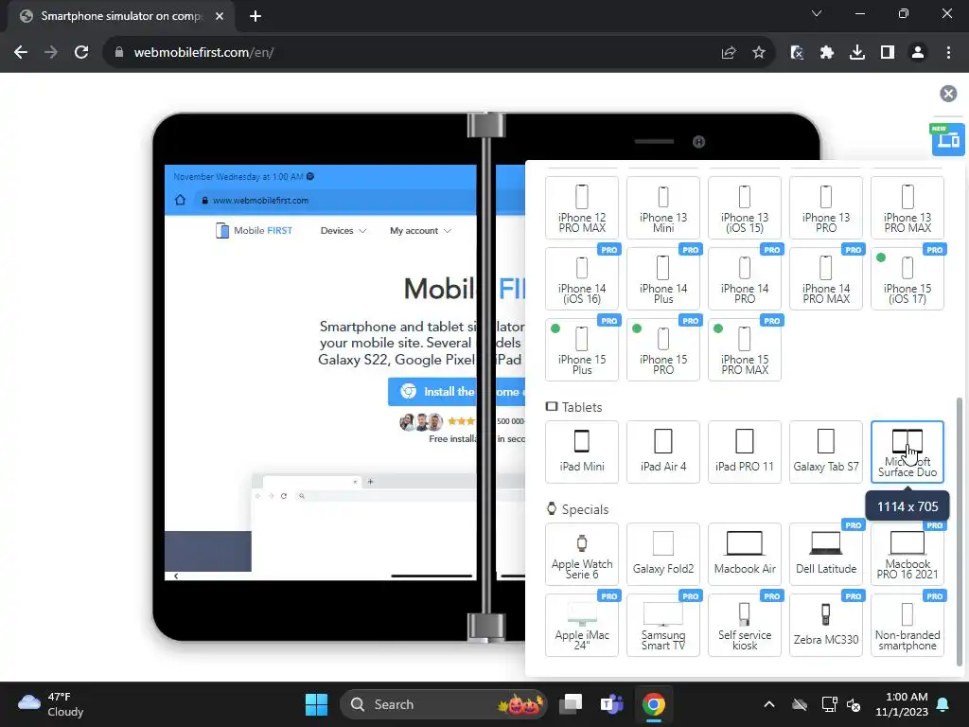Choose iPhone 14 (iOS 16) device
This screenshot has width=969, height=727.
point(582,278)
